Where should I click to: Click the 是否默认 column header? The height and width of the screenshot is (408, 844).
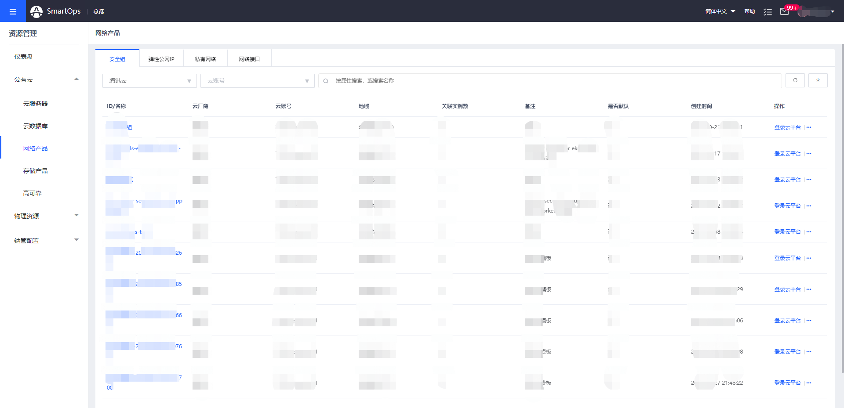pyautogui.click(x=618, y=106)
